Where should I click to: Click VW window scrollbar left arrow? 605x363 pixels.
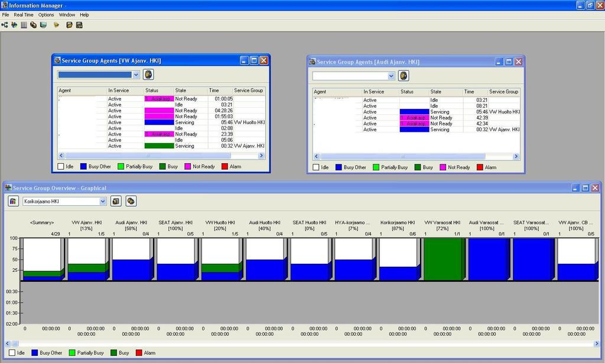(61, 155)
